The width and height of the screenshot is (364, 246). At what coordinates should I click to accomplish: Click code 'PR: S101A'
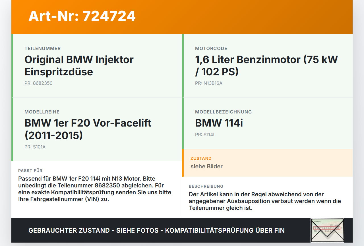[35, 147]
